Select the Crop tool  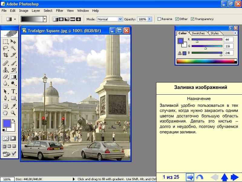[x=5, y=55]
